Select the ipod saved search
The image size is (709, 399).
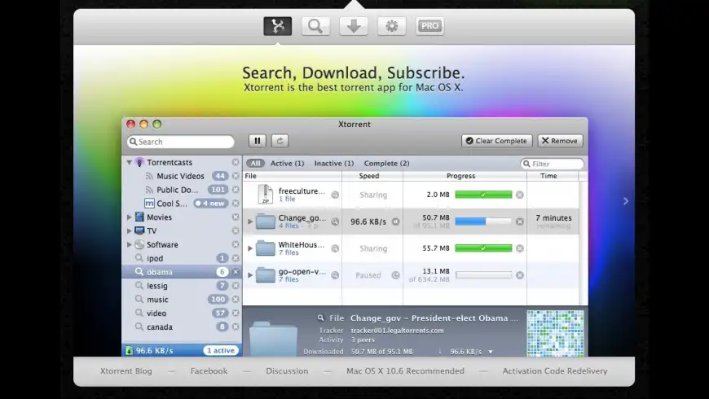(181, 258)
